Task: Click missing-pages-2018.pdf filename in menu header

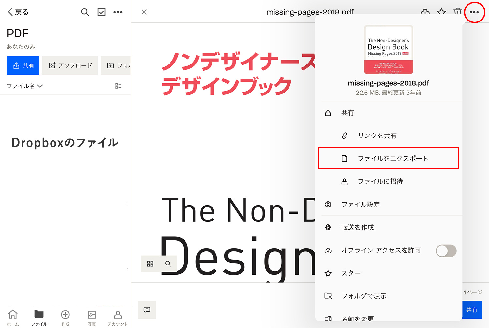Action: 389,83
